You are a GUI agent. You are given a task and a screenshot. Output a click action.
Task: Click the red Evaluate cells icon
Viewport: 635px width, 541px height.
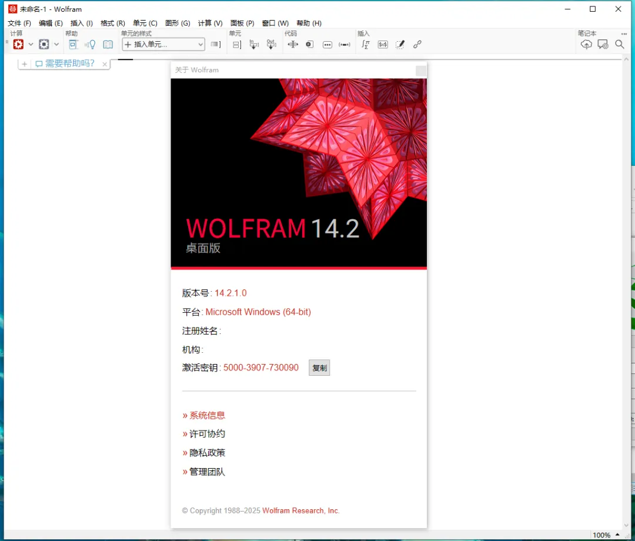pos(18,44)
